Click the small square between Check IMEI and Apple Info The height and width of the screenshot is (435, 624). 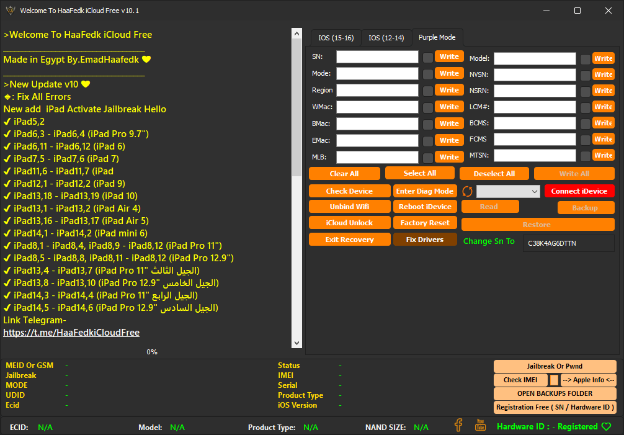(554, 380)
